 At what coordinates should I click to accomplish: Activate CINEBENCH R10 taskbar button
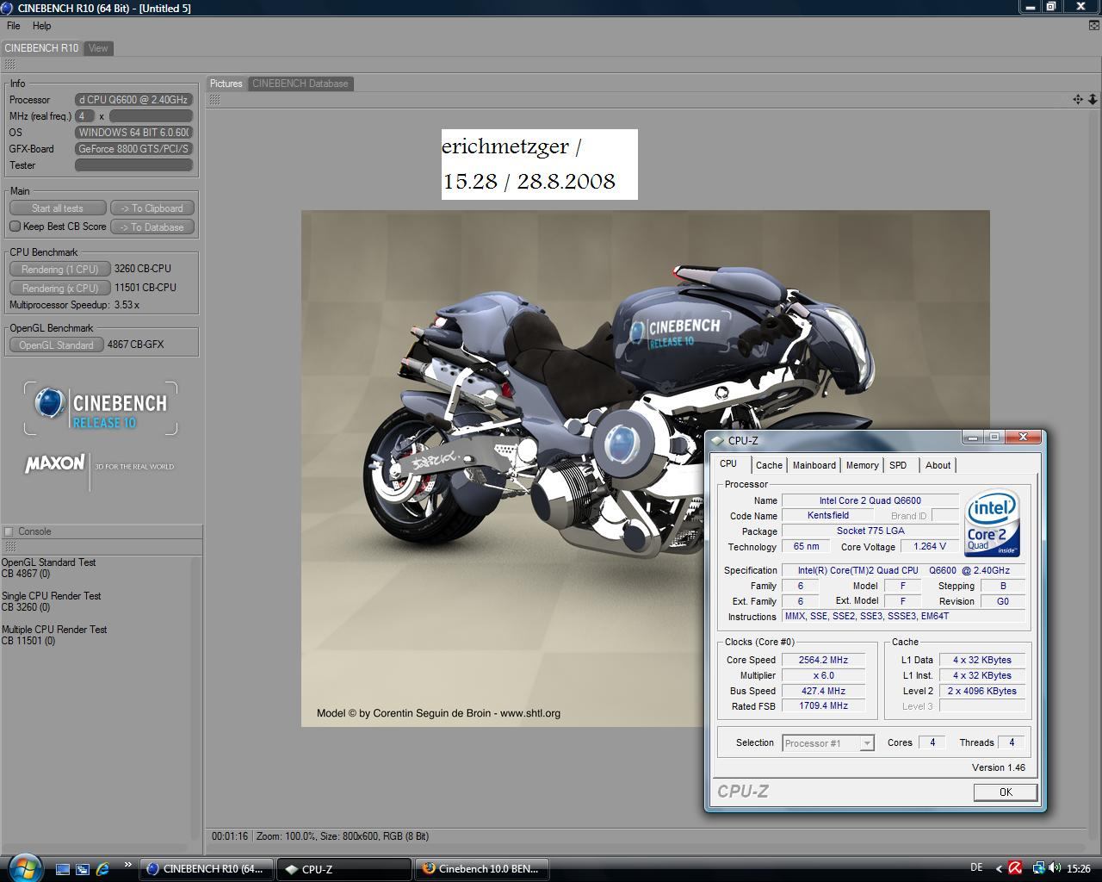coord(207,869)
